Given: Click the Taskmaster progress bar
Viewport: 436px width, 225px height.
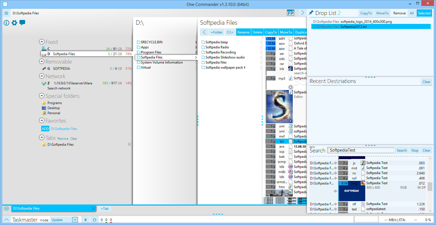Looking at the screenshot, I should point(366,219).
